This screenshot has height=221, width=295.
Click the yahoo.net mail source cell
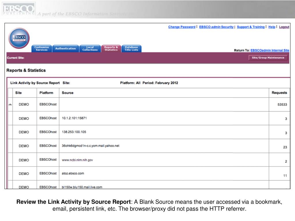pos(164,146)
